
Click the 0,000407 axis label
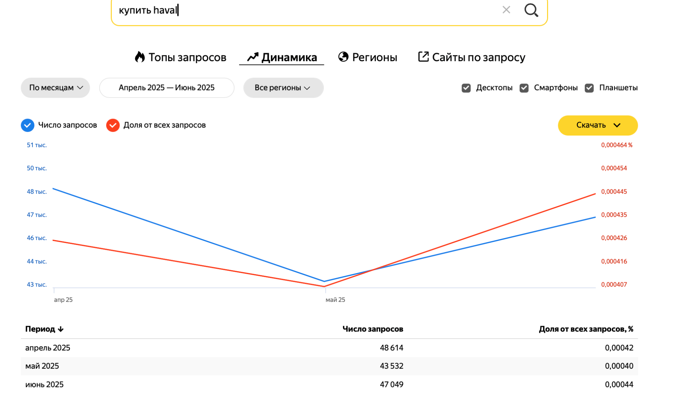[614, 285]
